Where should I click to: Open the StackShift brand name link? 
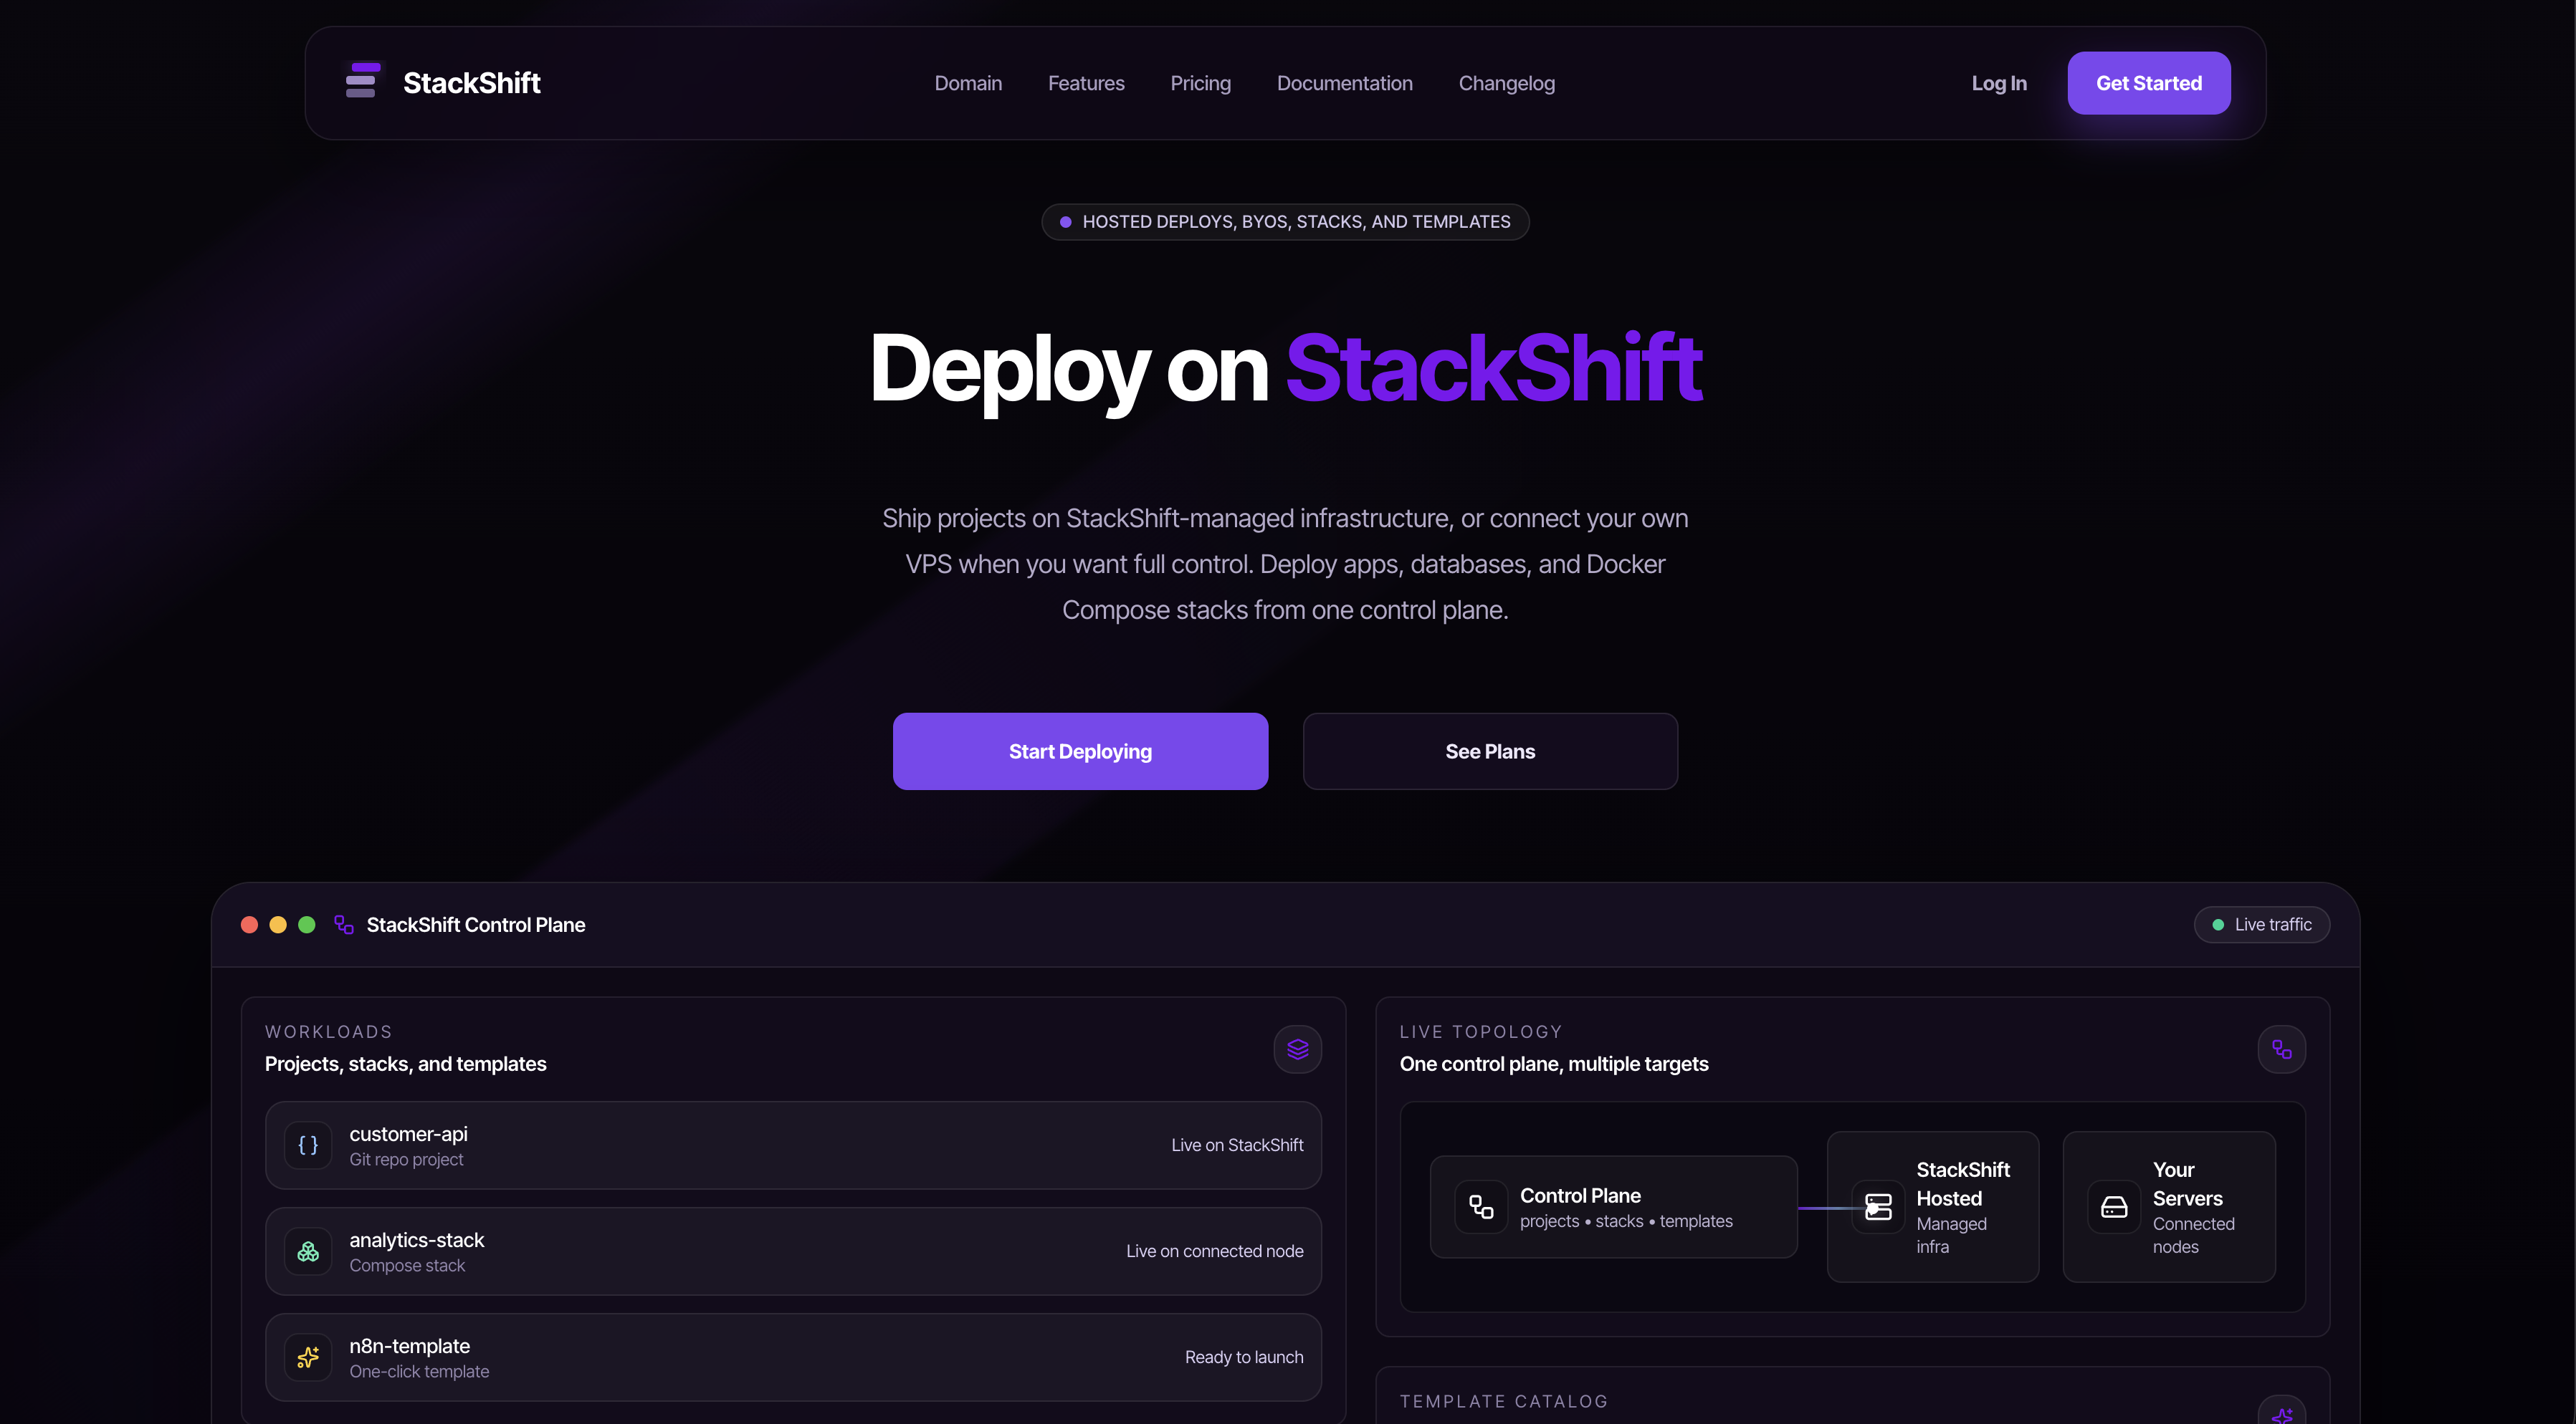pos(471,83)
